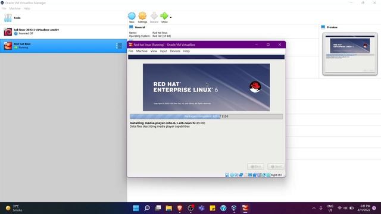Click the hard disk activity status icon

tap(227, 175)
